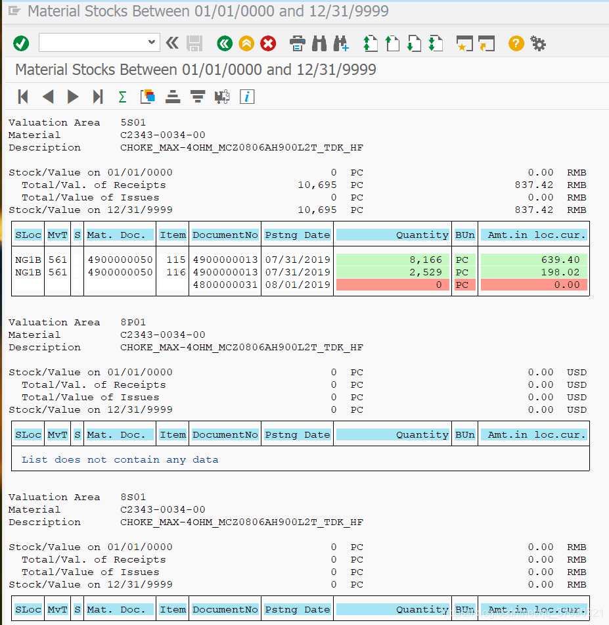Select the Choose Detail layered-squares icon
609x625 pixels.
click(x=147, y=97)
